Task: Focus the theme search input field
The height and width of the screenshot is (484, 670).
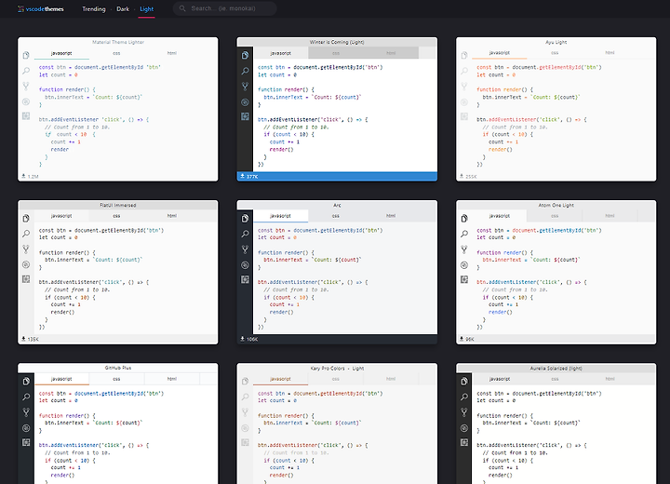Action: 225,8
